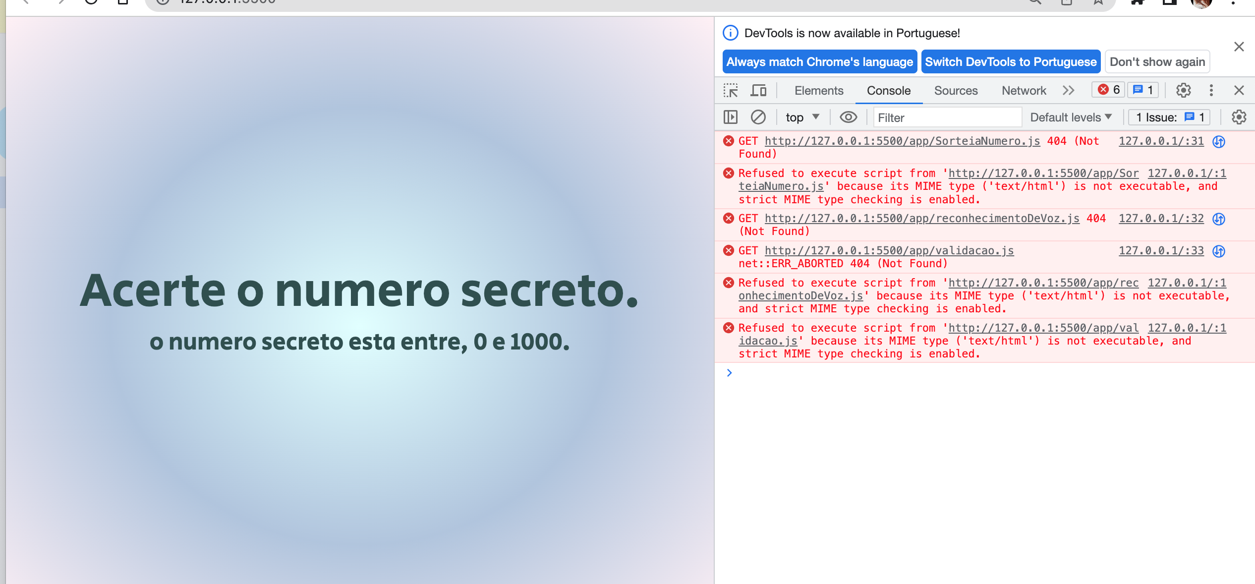
Task: Click Switch DevTools to Portuguese
Action: pyautogui.click(x=1011, y=62)
